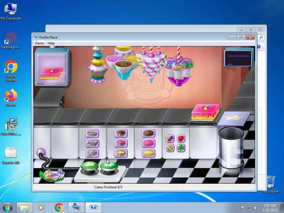The width and height of the screenshot is (284, 213).
Task: Open DataWagon desktop shortcut
Action: (x=11, y=40)
